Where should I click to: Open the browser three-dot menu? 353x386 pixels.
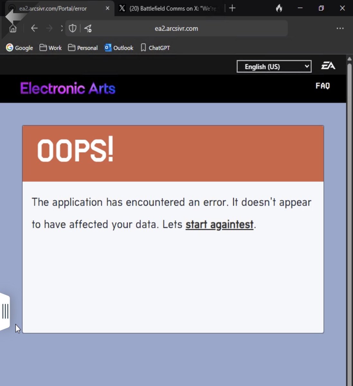(x=340, y=28)
